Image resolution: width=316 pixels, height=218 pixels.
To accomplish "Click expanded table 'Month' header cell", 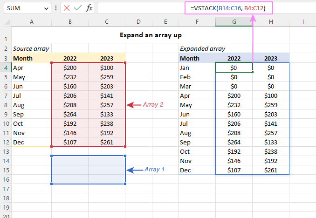I will click(x=197, y=58).
